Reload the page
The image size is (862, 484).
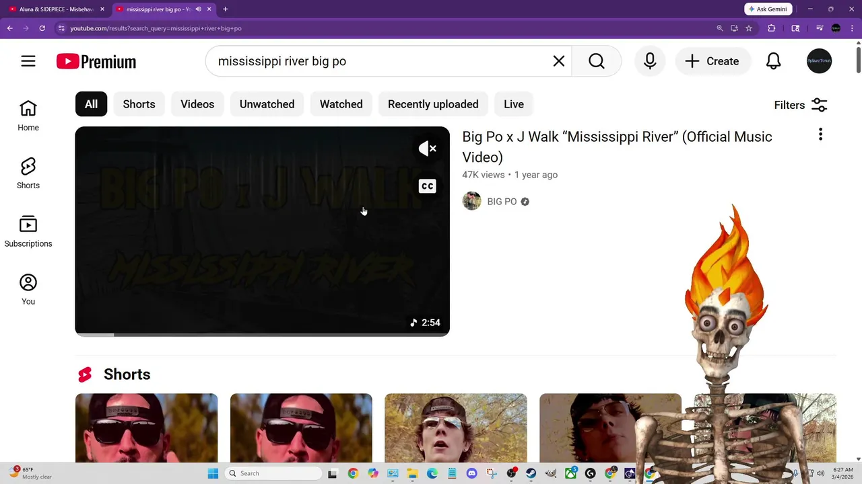pyautogui.click(x=42, y=28)
